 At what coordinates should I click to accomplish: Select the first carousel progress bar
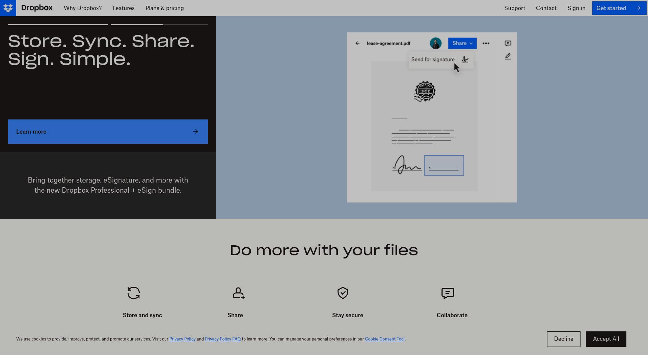(58, 25)
